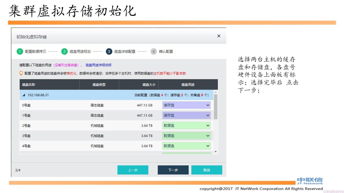
Task: Click step 2 circle 磁盘用途规划
Action: (64, 51)
